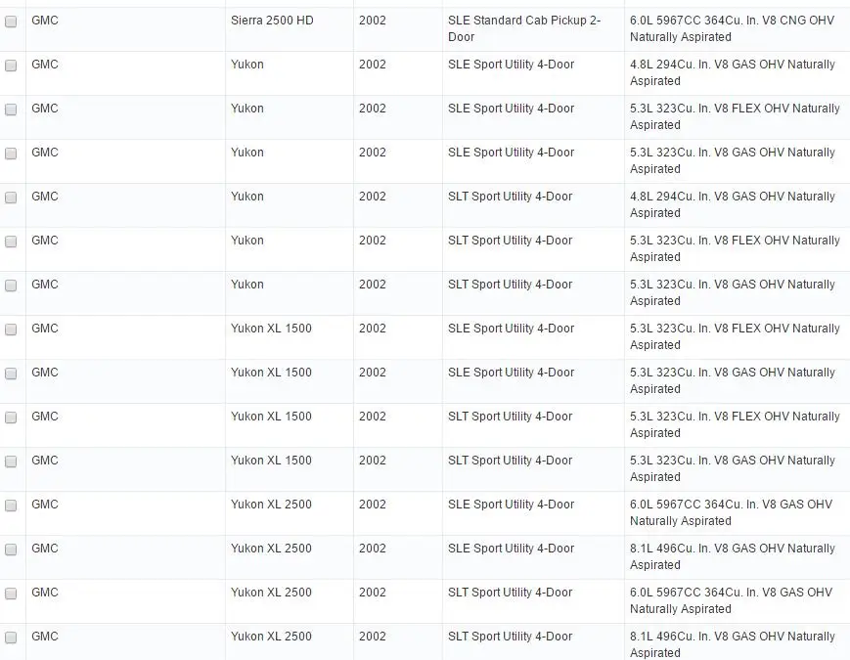
Task: Select checkbox for Yukon XL 2500 SLE 6.0L
Action: coord(11,506)
